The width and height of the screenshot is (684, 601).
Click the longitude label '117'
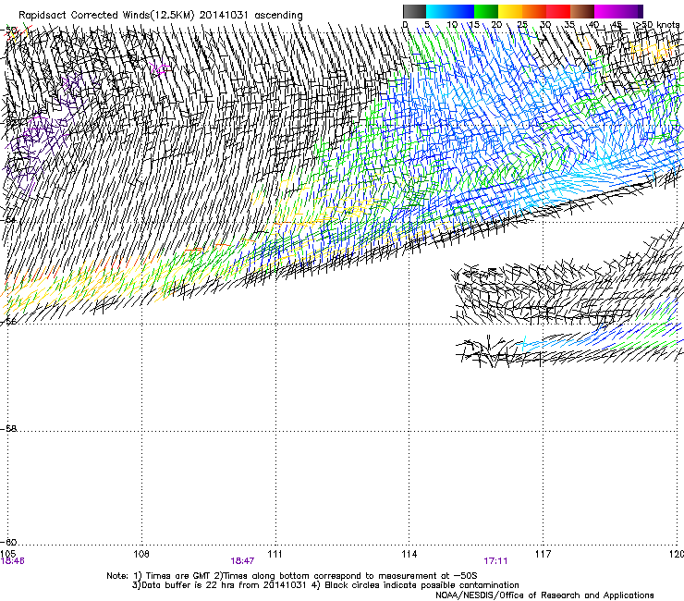(543, 554)
